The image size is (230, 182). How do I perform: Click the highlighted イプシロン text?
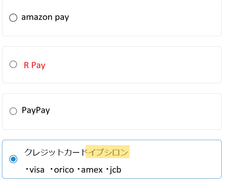(108, 152)
